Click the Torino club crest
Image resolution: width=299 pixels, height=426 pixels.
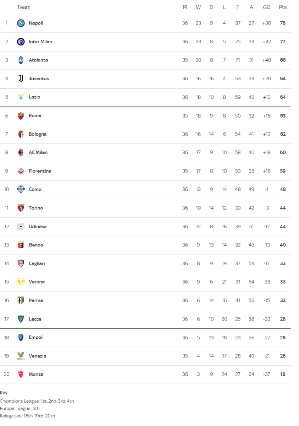(21, 208)
